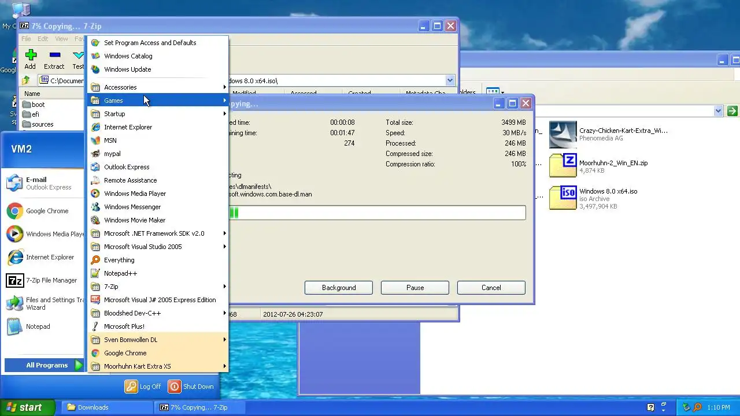The image size is (740, 416).
Task: Expand the Startup submenu
Action: click(158, 114)
